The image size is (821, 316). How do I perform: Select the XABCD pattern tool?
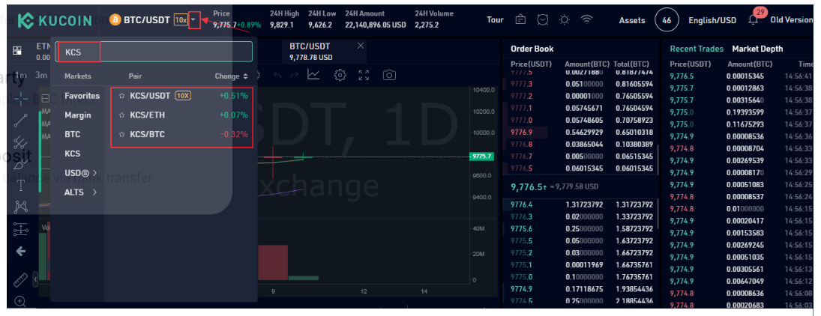coord(21,207)
